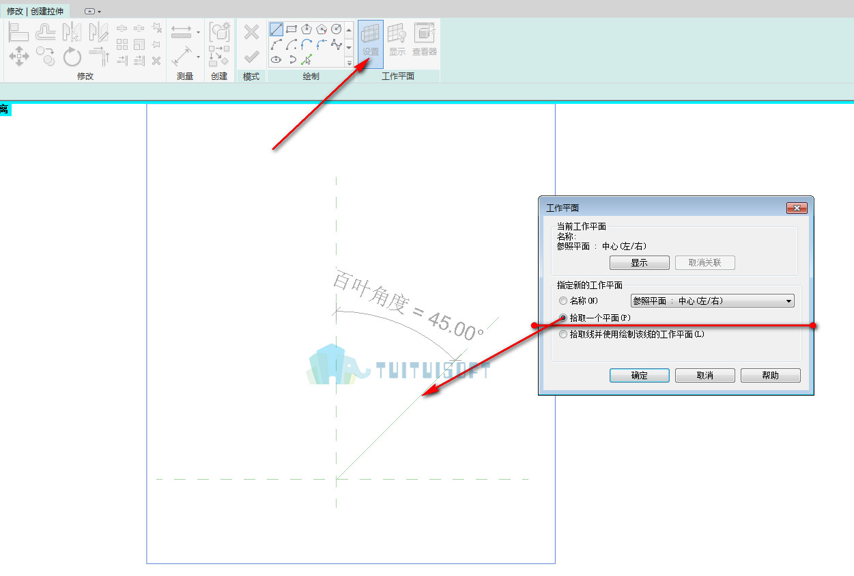Screen dimensions: 854x576
Task: Choose the Inscribed Polygon draw tool
Action: (x=307, y=29)
